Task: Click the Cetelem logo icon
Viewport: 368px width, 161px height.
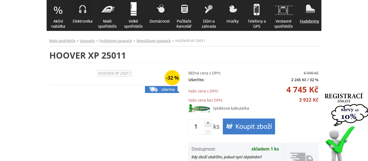Action: click(199, 108)
